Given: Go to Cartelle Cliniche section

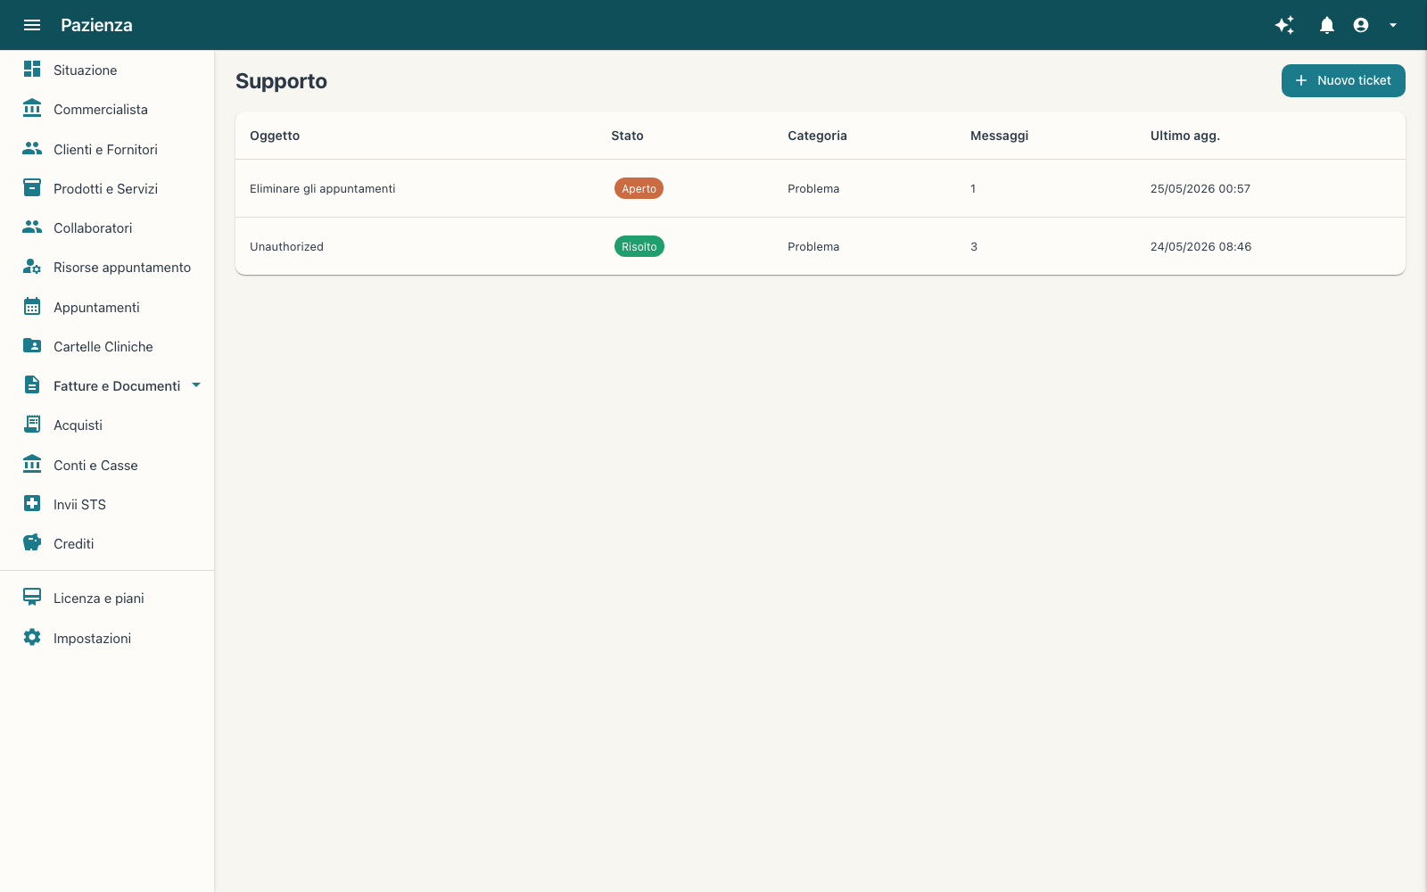Looking at the screenshot, I should click(x=107, y=346).
